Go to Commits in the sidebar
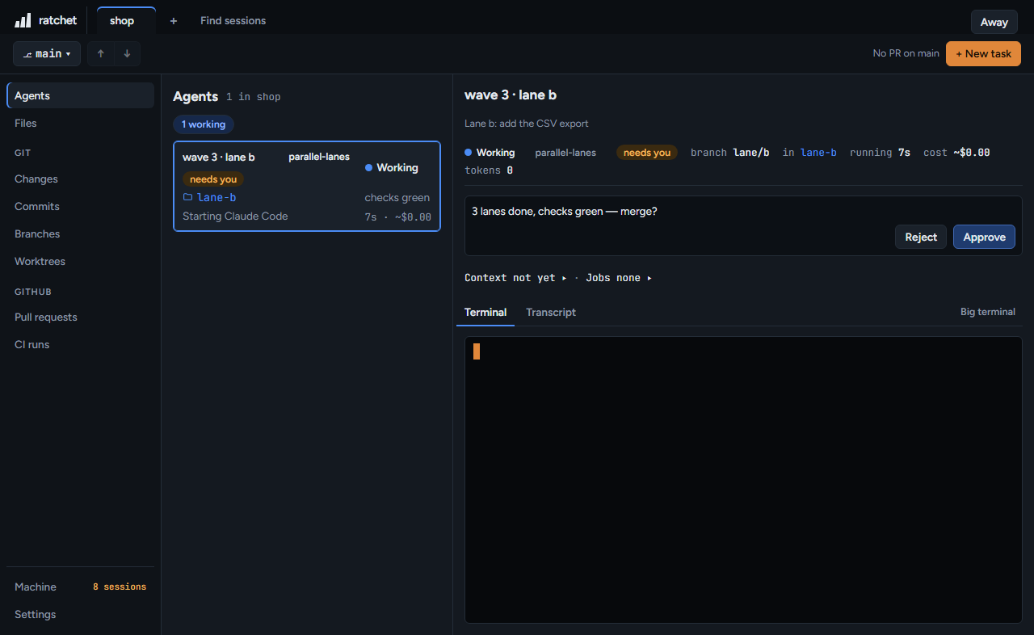1034x635 pixels. (x=80, y=206)
